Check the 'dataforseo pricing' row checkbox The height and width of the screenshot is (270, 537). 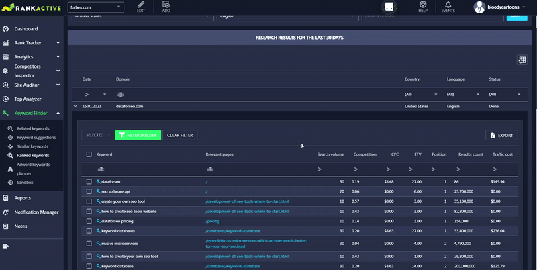[89, 222]
